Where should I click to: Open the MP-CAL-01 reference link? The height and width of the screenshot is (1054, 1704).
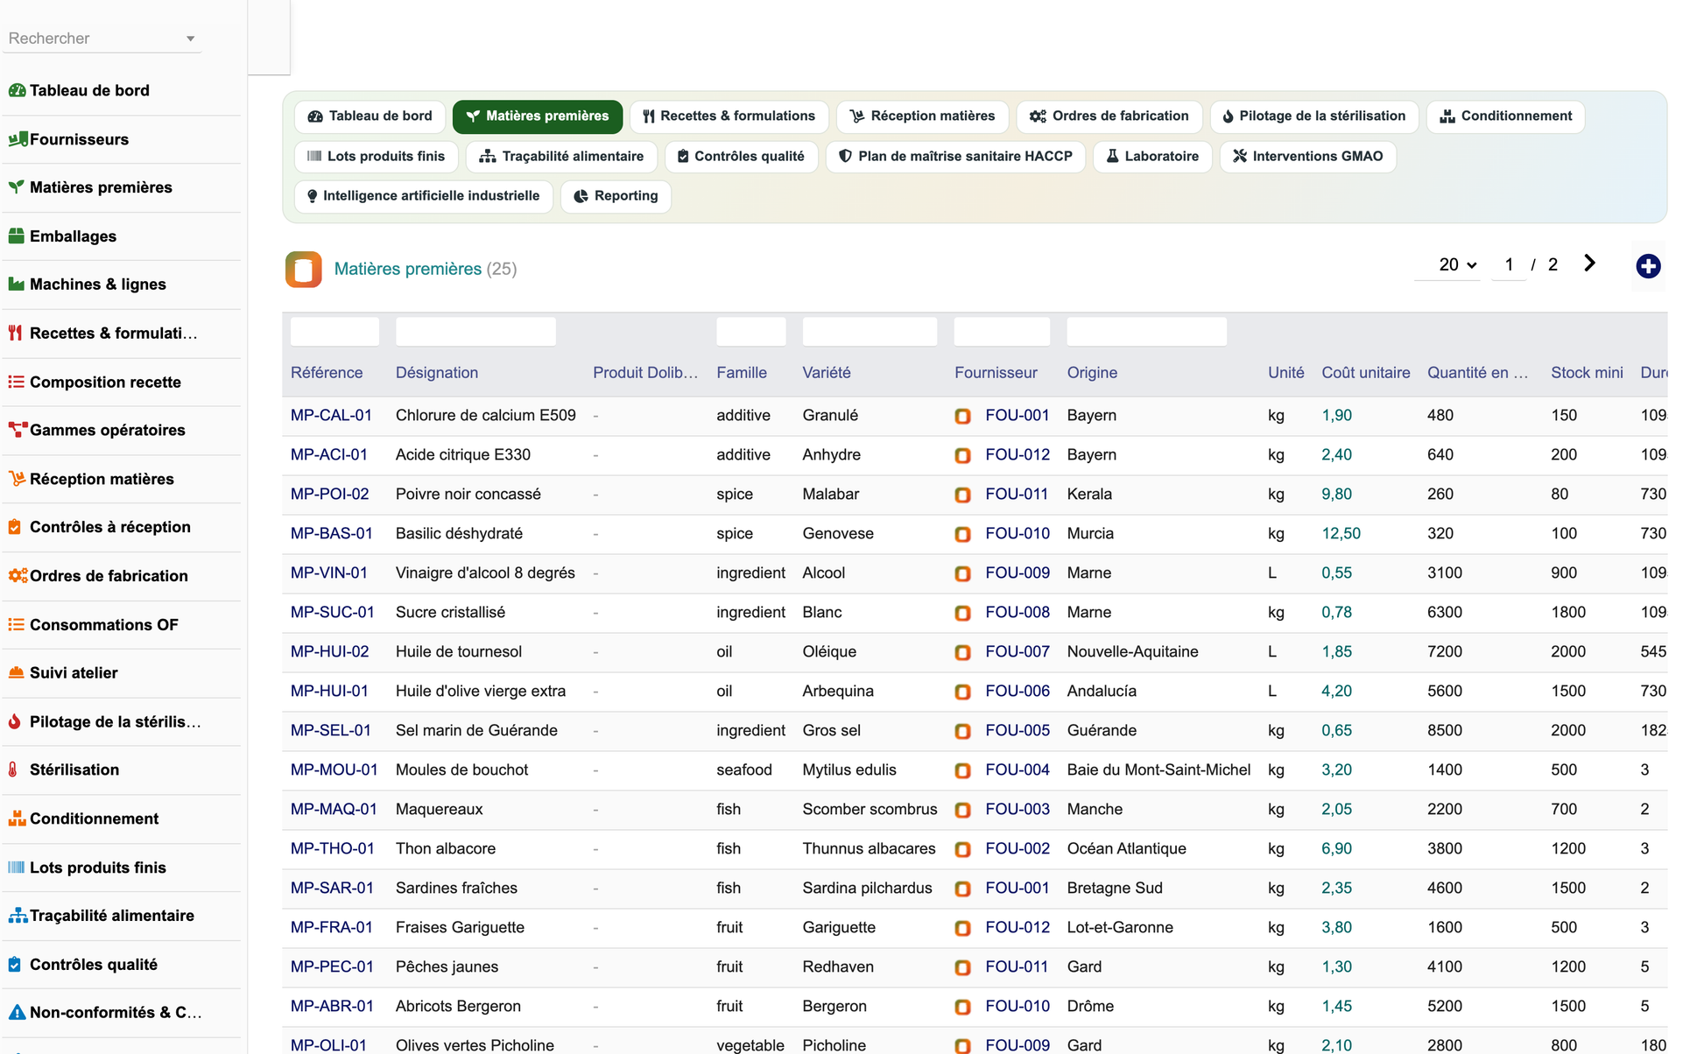[331, 415]
